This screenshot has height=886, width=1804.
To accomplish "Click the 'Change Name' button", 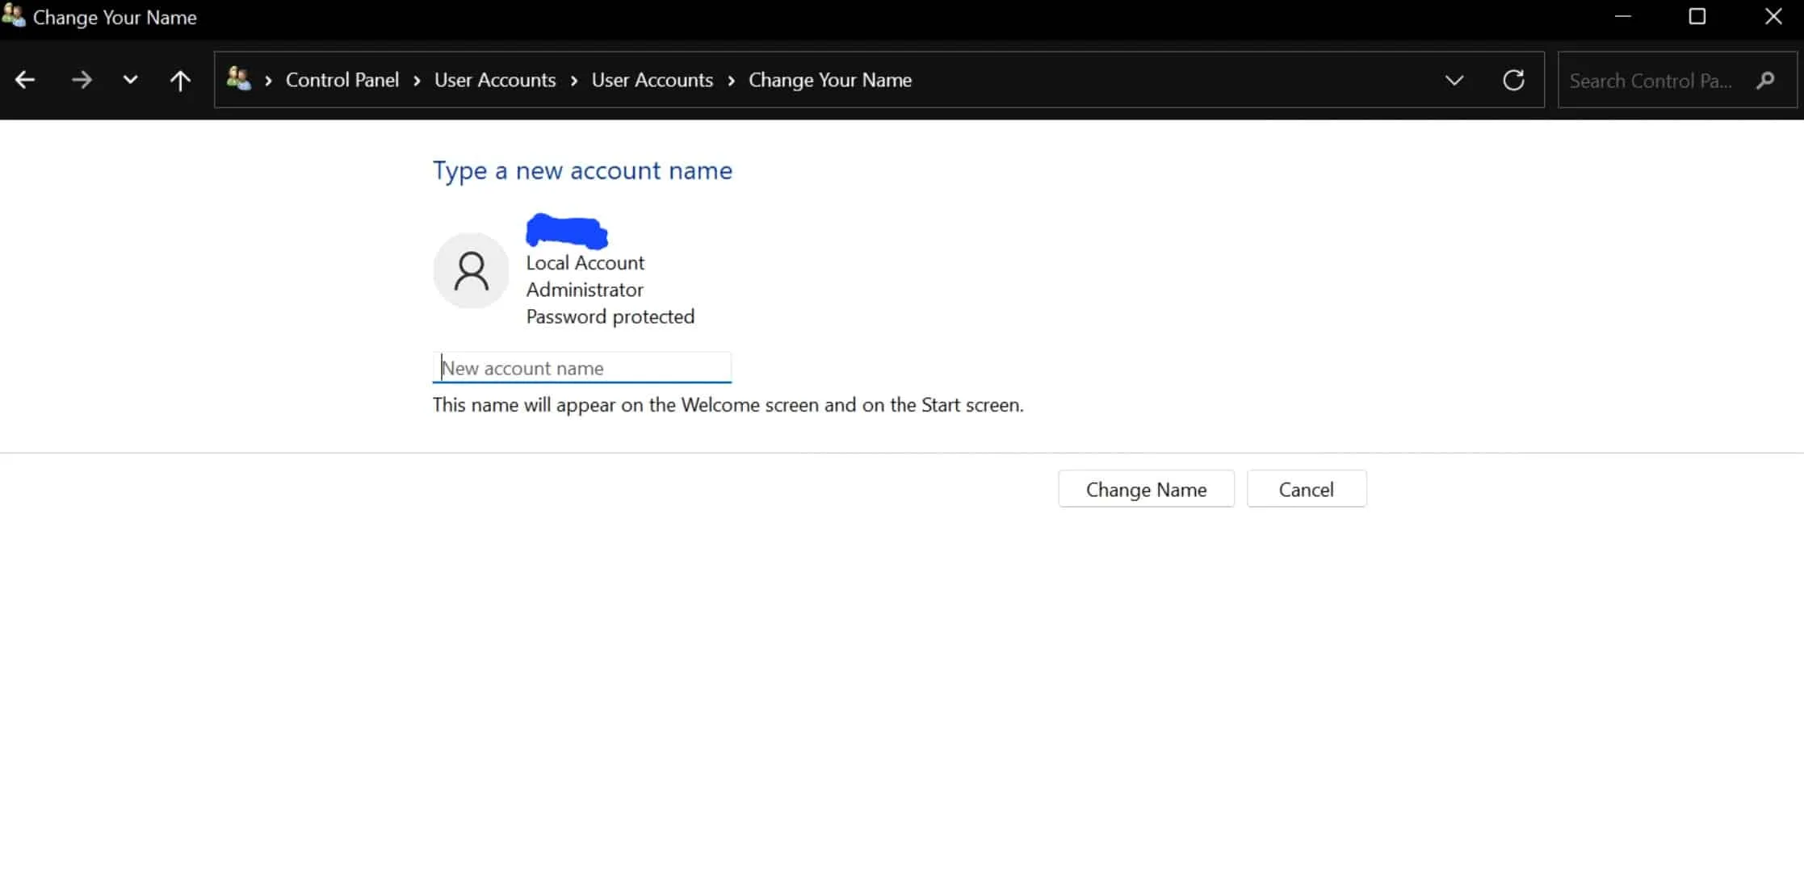I will click(1146, 490).
